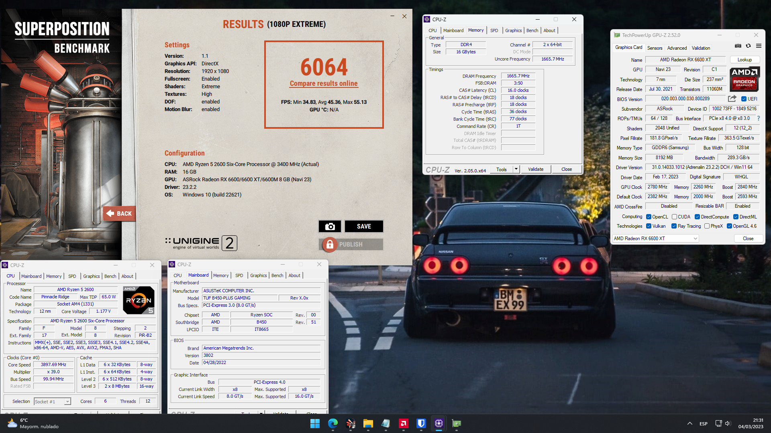Image resolution: width=771 pixels, height=433 pixels.
Task: Open File Explorer from taskbar
Action: click(x=368, y=423)
